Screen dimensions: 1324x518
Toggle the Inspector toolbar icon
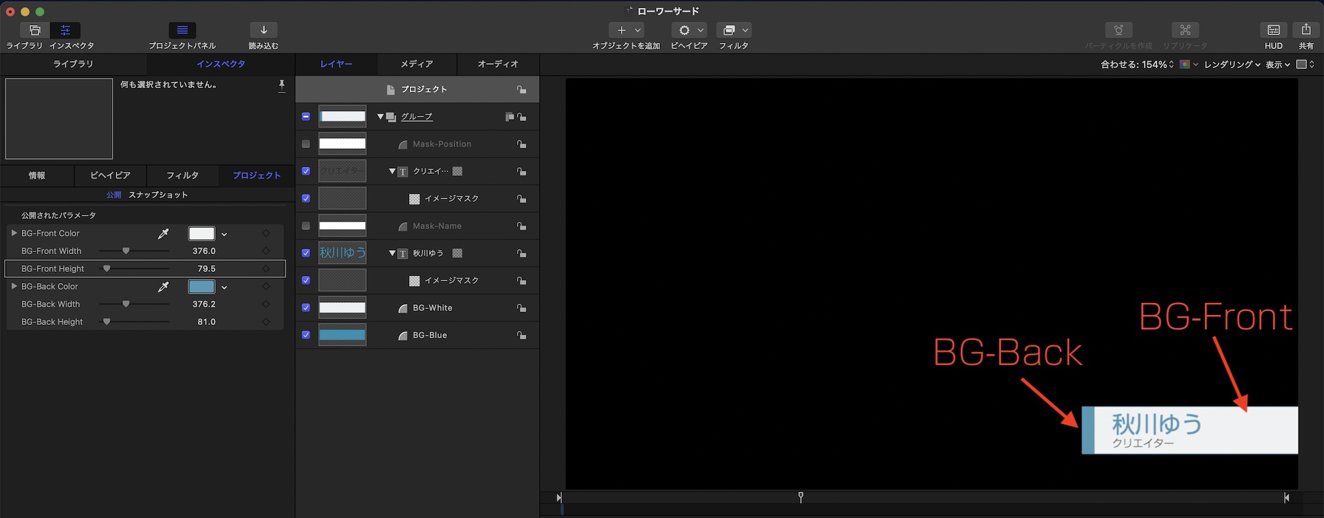tap(66, 30)
